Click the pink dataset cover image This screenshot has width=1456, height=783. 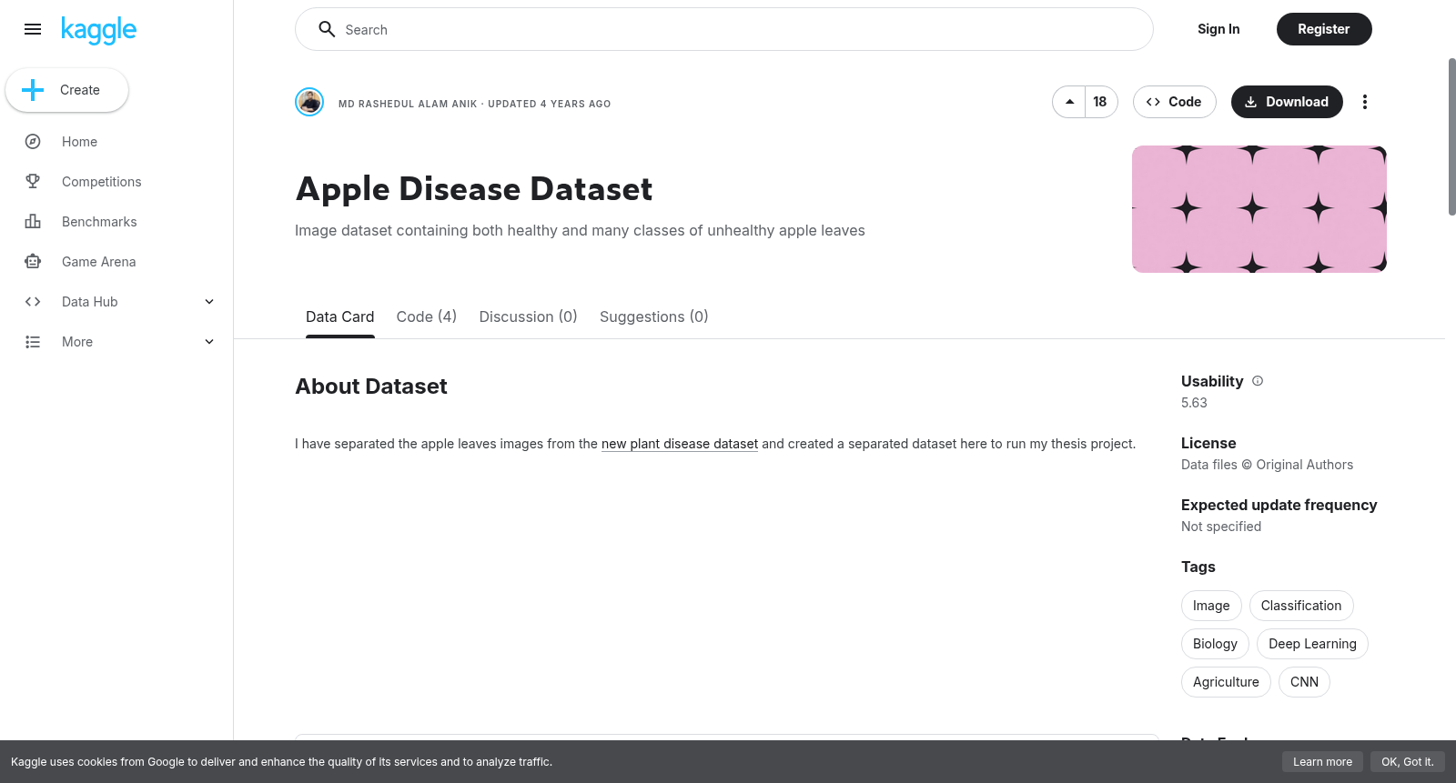click(x=1259, y=209)
